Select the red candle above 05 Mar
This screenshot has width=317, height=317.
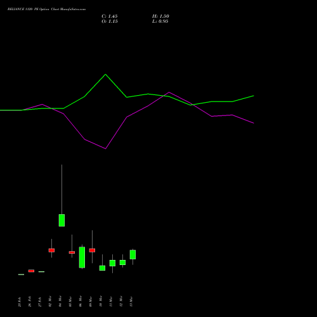tap(72, 252)
